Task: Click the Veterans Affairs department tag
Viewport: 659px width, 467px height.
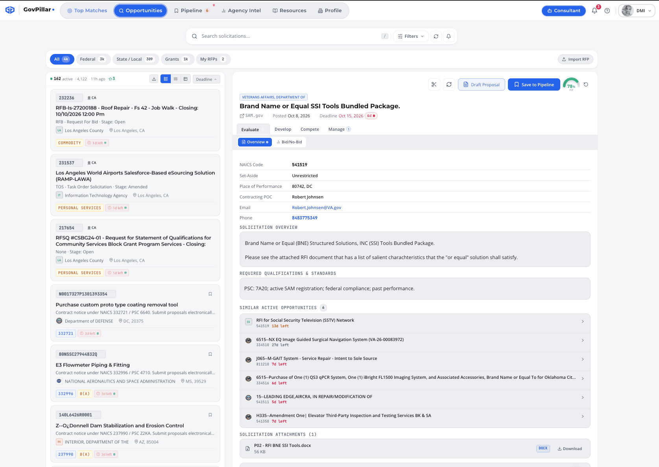Action: pos(273,97)
